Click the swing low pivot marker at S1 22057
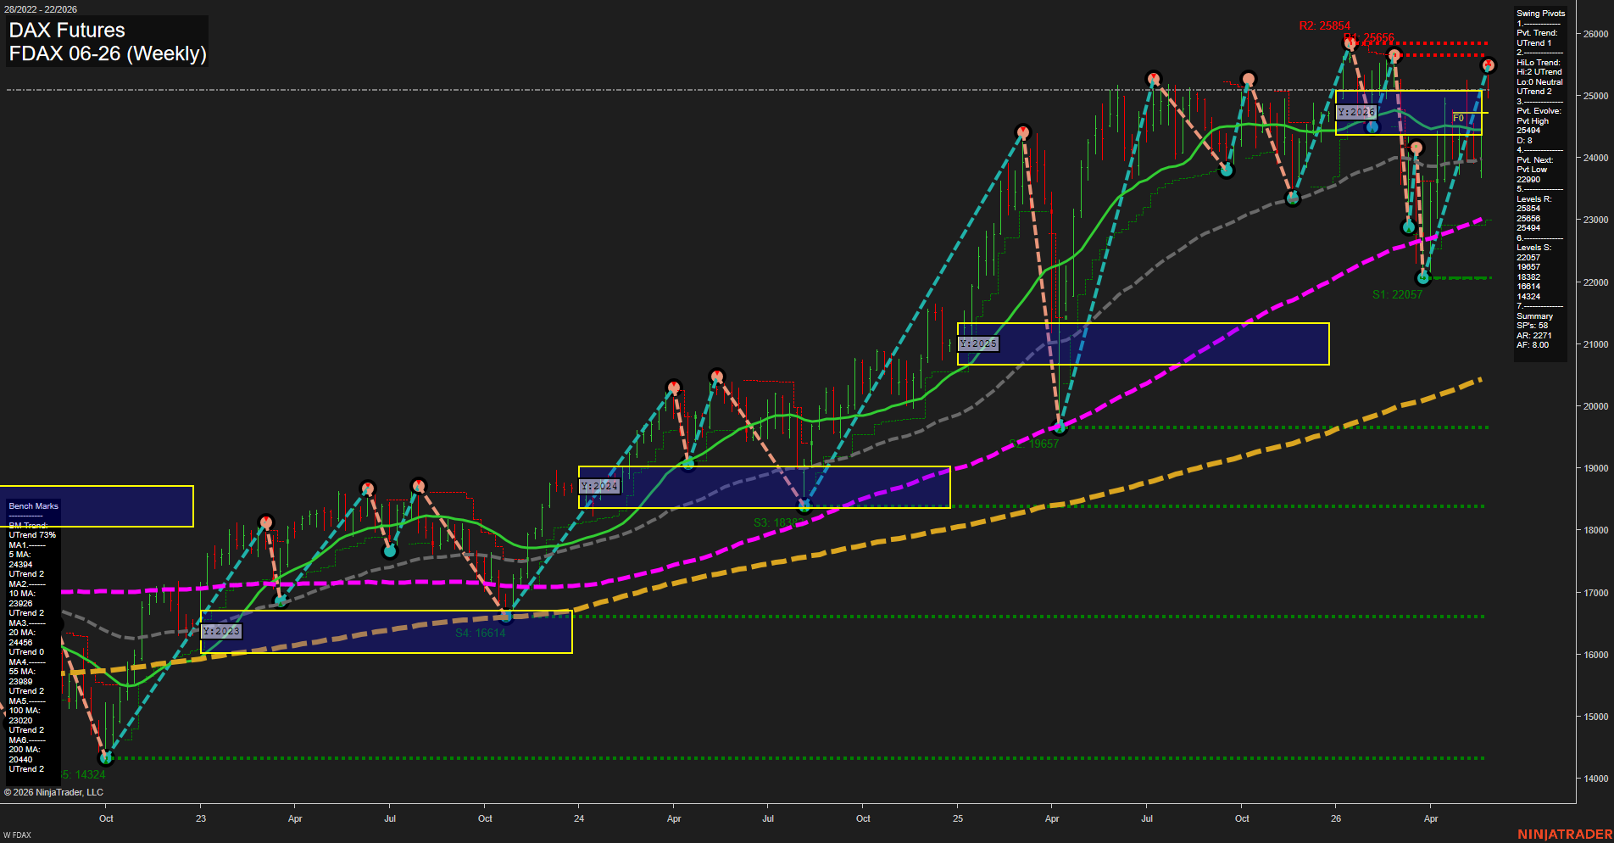The image size is (1614, 843). click(1423, 277)
